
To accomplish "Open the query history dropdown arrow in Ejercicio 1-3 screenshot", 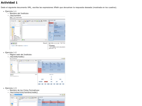I will pos(59,95).
